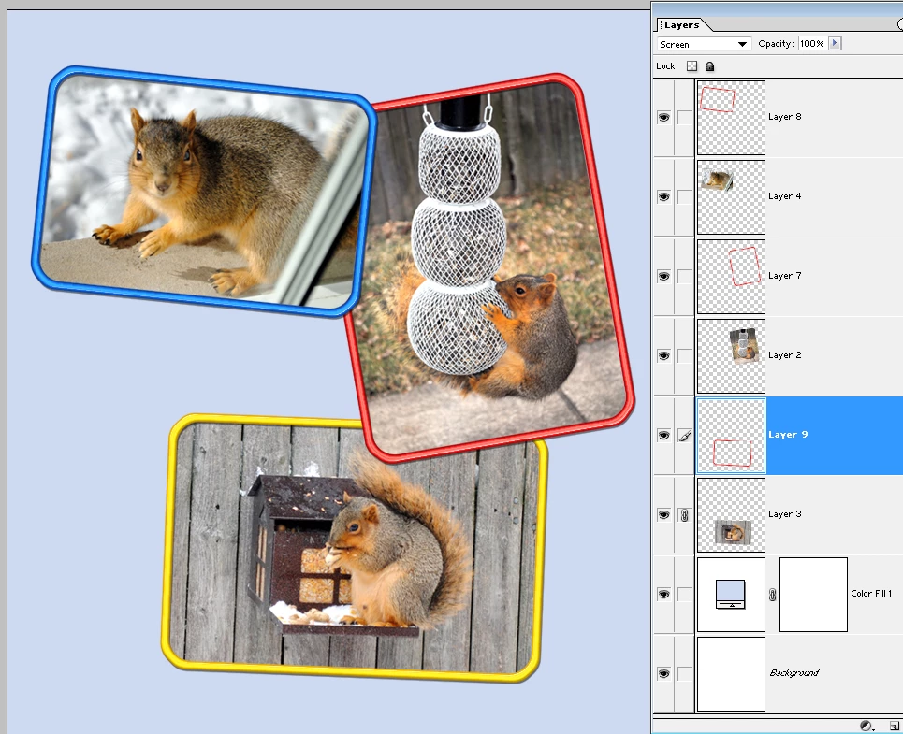Toggle the link box for Layer 4
The height and width of the screenshot is (734, 903).
point(684,196)
